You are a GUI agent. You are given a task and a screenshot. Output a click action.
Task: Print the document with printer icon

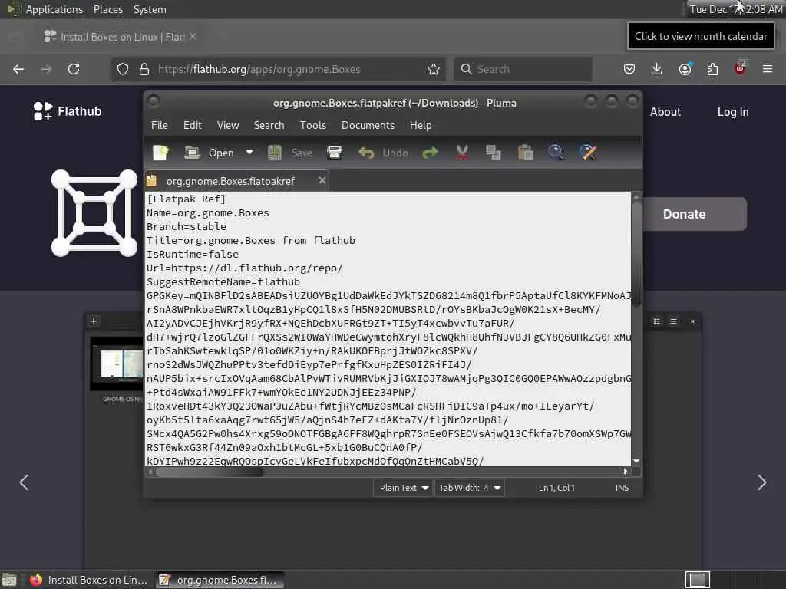click(x=335, y=153)
